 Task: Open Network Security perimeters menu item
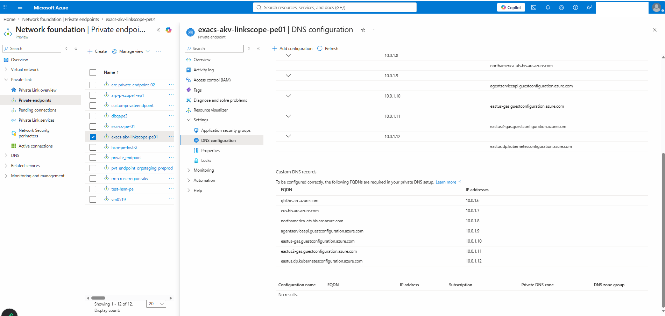34,133
